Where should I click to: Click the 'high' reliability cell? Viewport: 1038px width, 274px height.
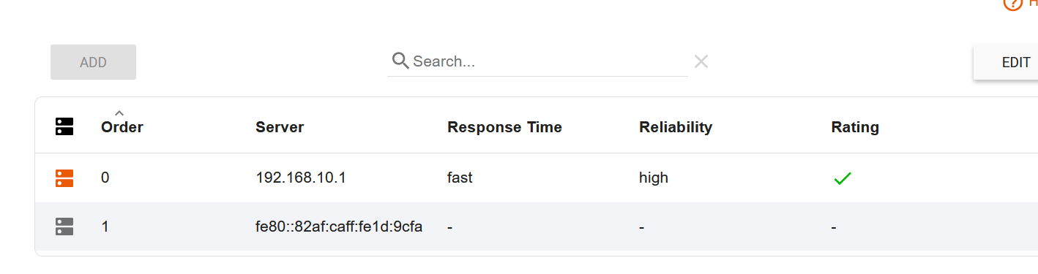[x=654, y=178]
